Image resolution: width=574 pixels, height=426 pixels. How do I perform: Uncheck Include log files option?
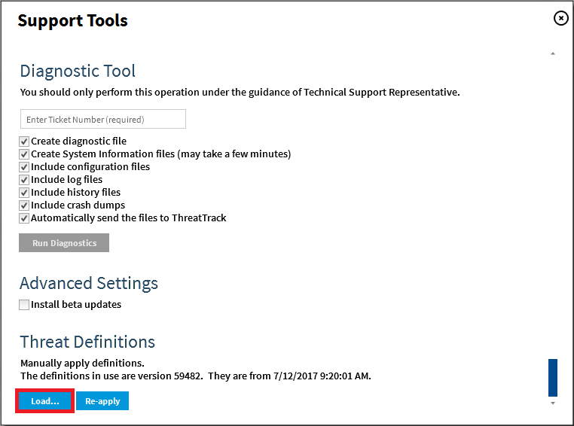pos(25,180)
